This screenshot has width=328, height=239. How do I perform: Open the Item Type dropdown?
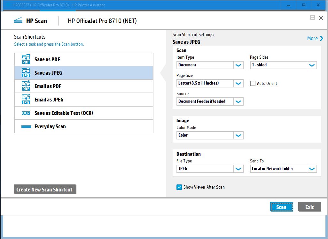[238, 65]
